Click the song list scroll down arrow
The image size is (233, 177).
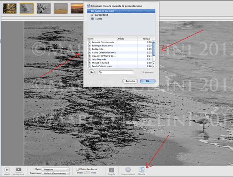click(154, 66)
